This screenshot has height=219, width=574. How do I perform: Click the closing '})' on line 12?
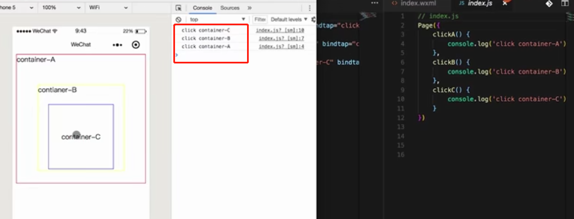point(421,118)
